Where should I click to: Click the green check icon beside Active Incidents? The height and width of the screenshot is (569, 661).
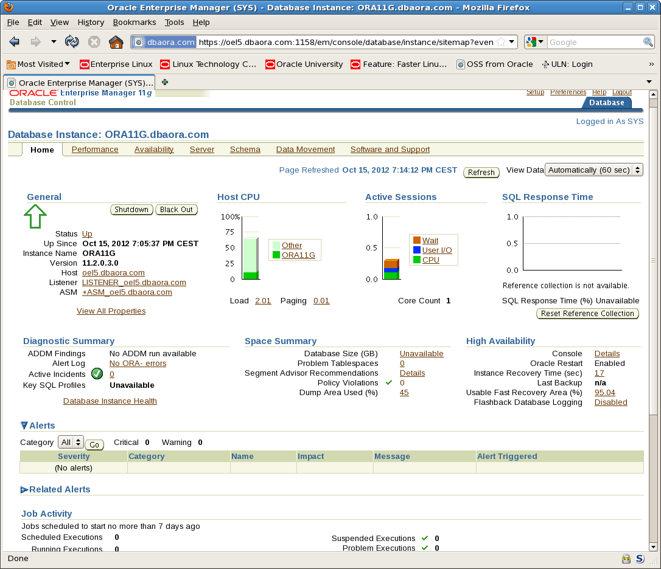97,374
